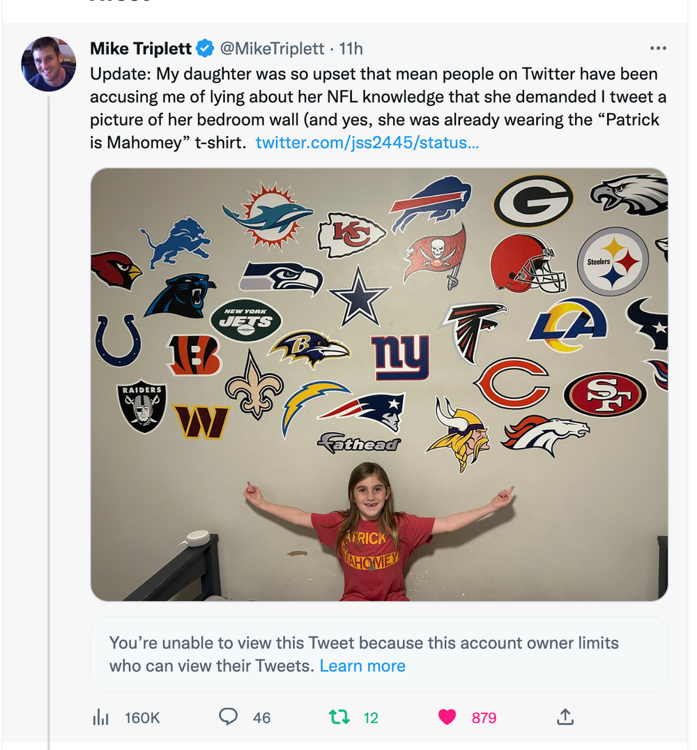Click the 160K views count

click(x=142, y=717)
